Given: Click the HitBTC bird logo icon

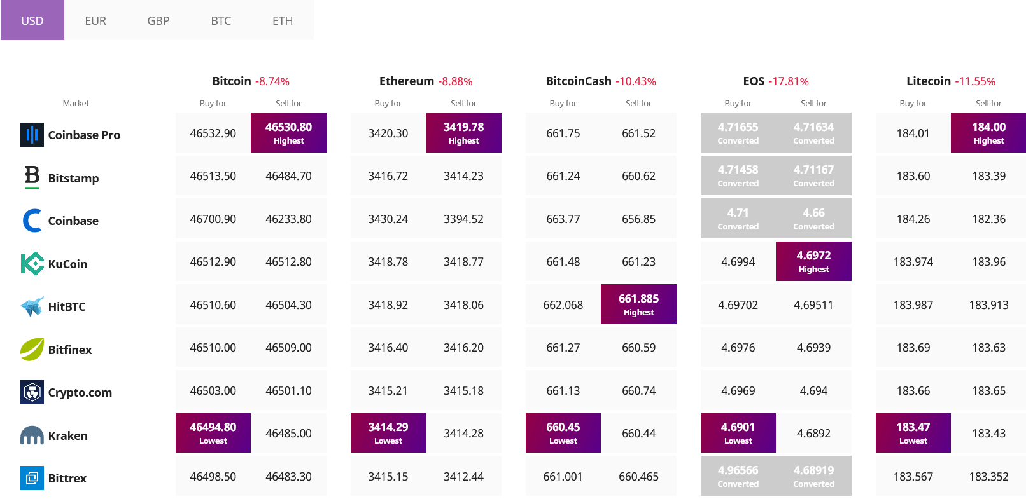Looking at the screenshot, I should tap(32, 306).
